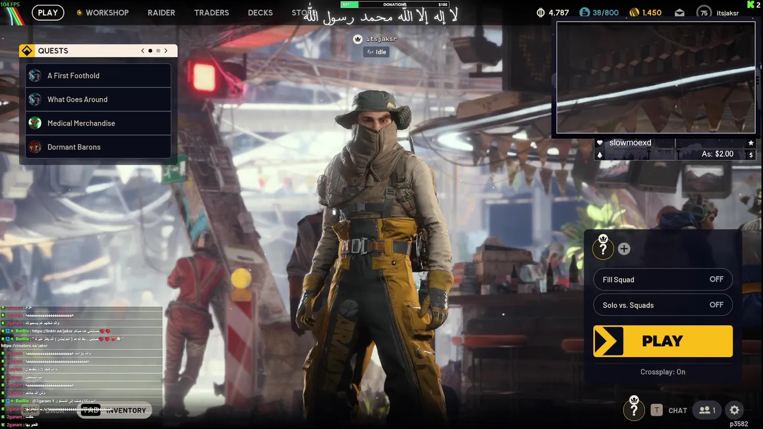Click the Idle status tag

pyautogui.click(x=376, y=52)
